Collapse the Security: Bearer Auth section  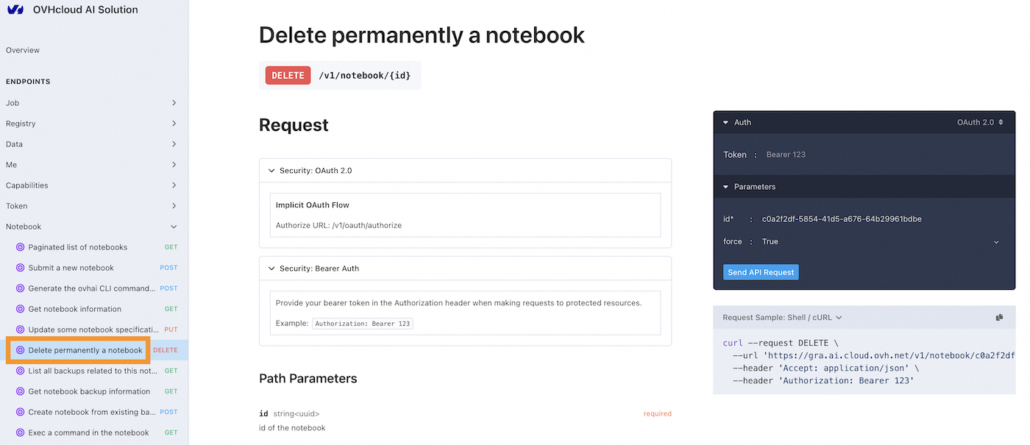(x=271, y=268)
